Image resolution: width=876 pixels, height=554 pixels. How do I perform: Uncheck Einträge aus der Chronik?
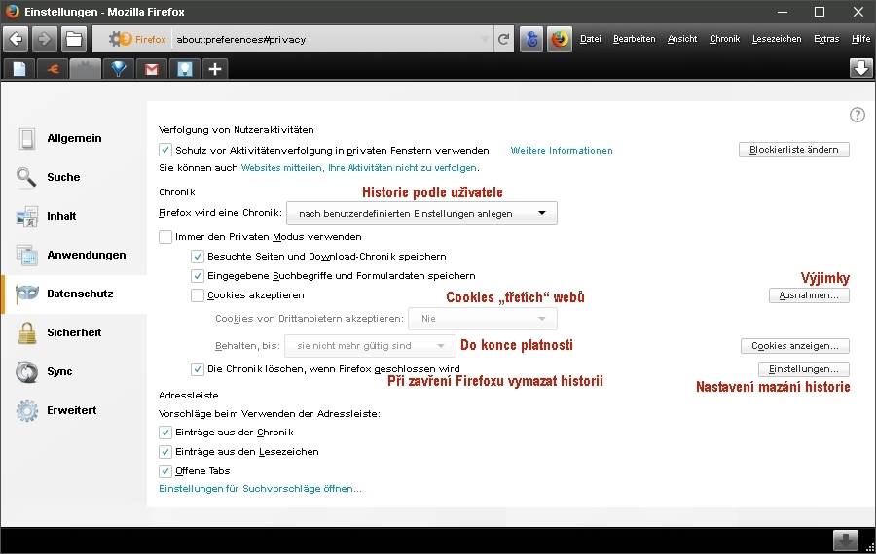tap(164, 433)
